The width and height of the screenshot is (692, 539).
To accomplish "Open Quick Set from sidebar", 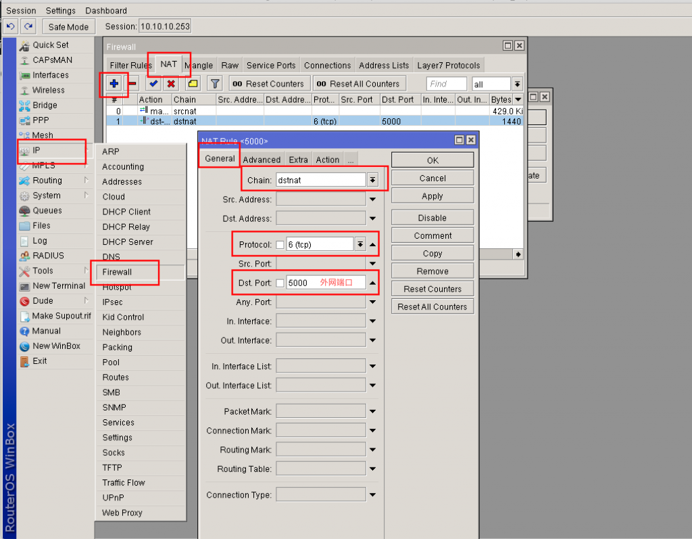I will (50, 45).
